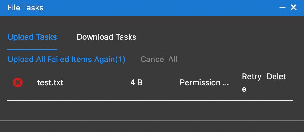This screenshot has width=304, height=132.
Task: Click Upload All Failed Items Again
Action: tap(66, 59)
